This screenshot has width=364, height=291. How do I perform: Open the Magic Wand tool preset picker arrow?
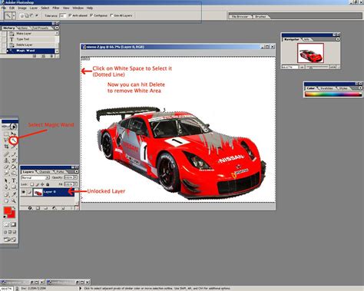pos(14,16)
